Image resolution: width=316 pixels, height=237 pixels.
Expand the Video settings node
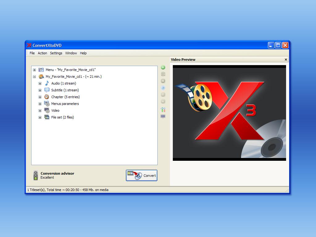click(40, 111)
